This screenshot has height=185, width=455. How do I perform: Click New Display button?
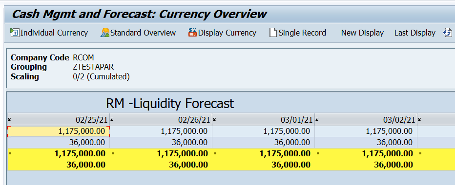pyautogui.click(x=362, y=33)
